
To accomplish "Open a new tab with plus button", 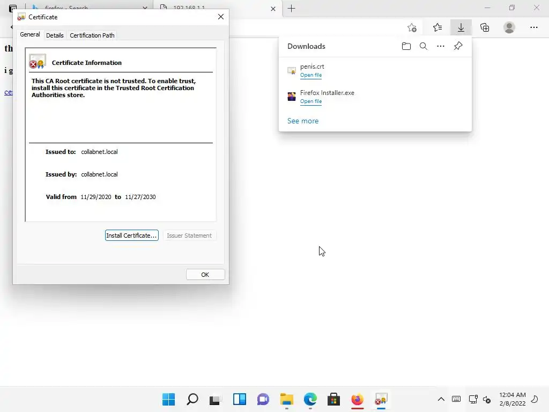I will pos(291,9).
